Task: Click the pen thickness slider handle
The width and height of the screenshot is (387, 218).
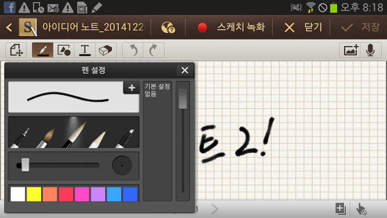Action: click(x=25, y=165)
